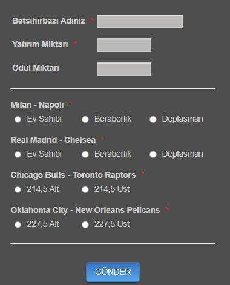Select Ev Sahibi for Milan - Napoli
Viewport: 230px width, 285px height.
pyautogui.click(x=18, y=119)
